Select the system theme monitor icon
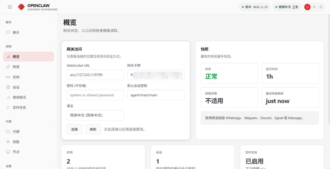This screenshot has width=330, height=169. click(x=307, y=7)
